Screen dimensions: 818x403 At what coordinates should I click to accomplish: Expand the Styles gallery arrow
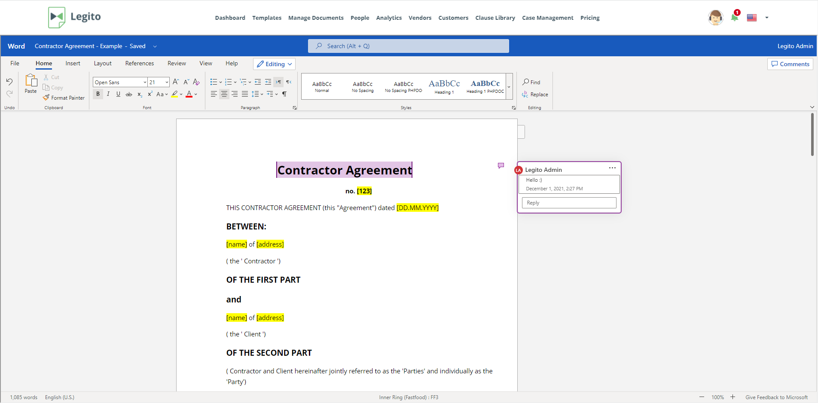(509, 86)
